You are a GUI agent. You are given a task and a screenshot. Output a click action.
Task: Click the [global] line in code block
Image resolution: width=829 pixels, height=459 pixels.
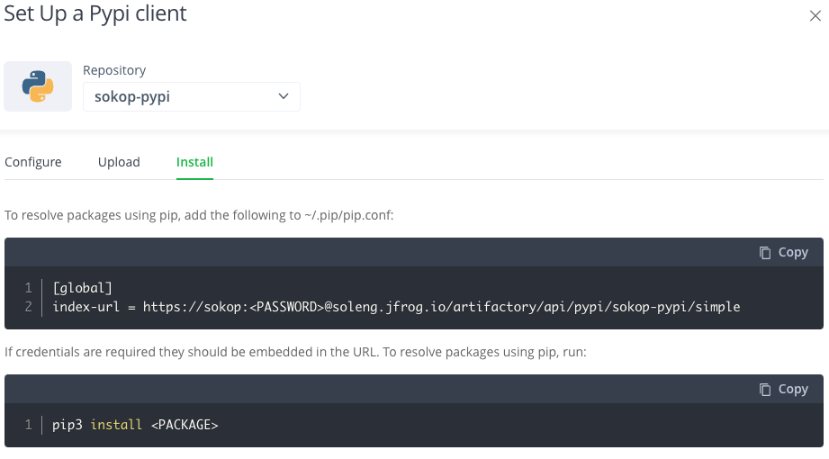tap(83, 288)
